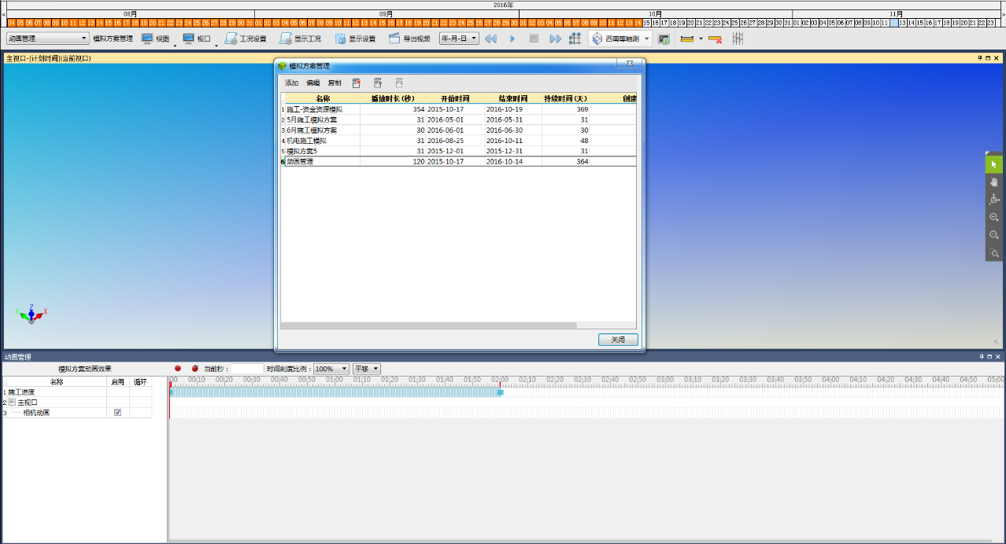
Task: Click the 显示工况 toolbar button
Action: [300, 39]
